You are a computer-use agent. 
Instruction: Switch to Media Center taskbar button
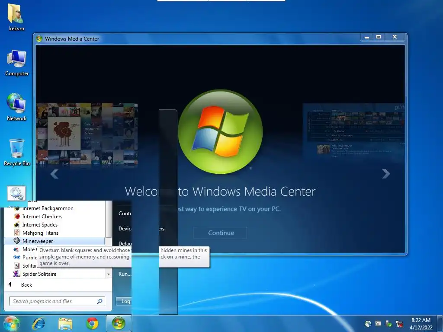pyautogui.click(x=119, y=323)
